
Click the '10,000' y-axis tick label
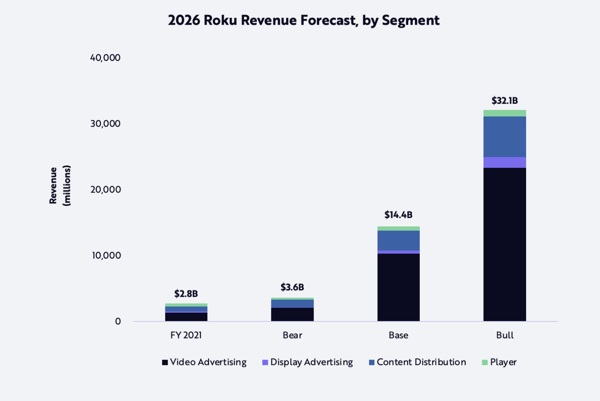coord(106,255)
